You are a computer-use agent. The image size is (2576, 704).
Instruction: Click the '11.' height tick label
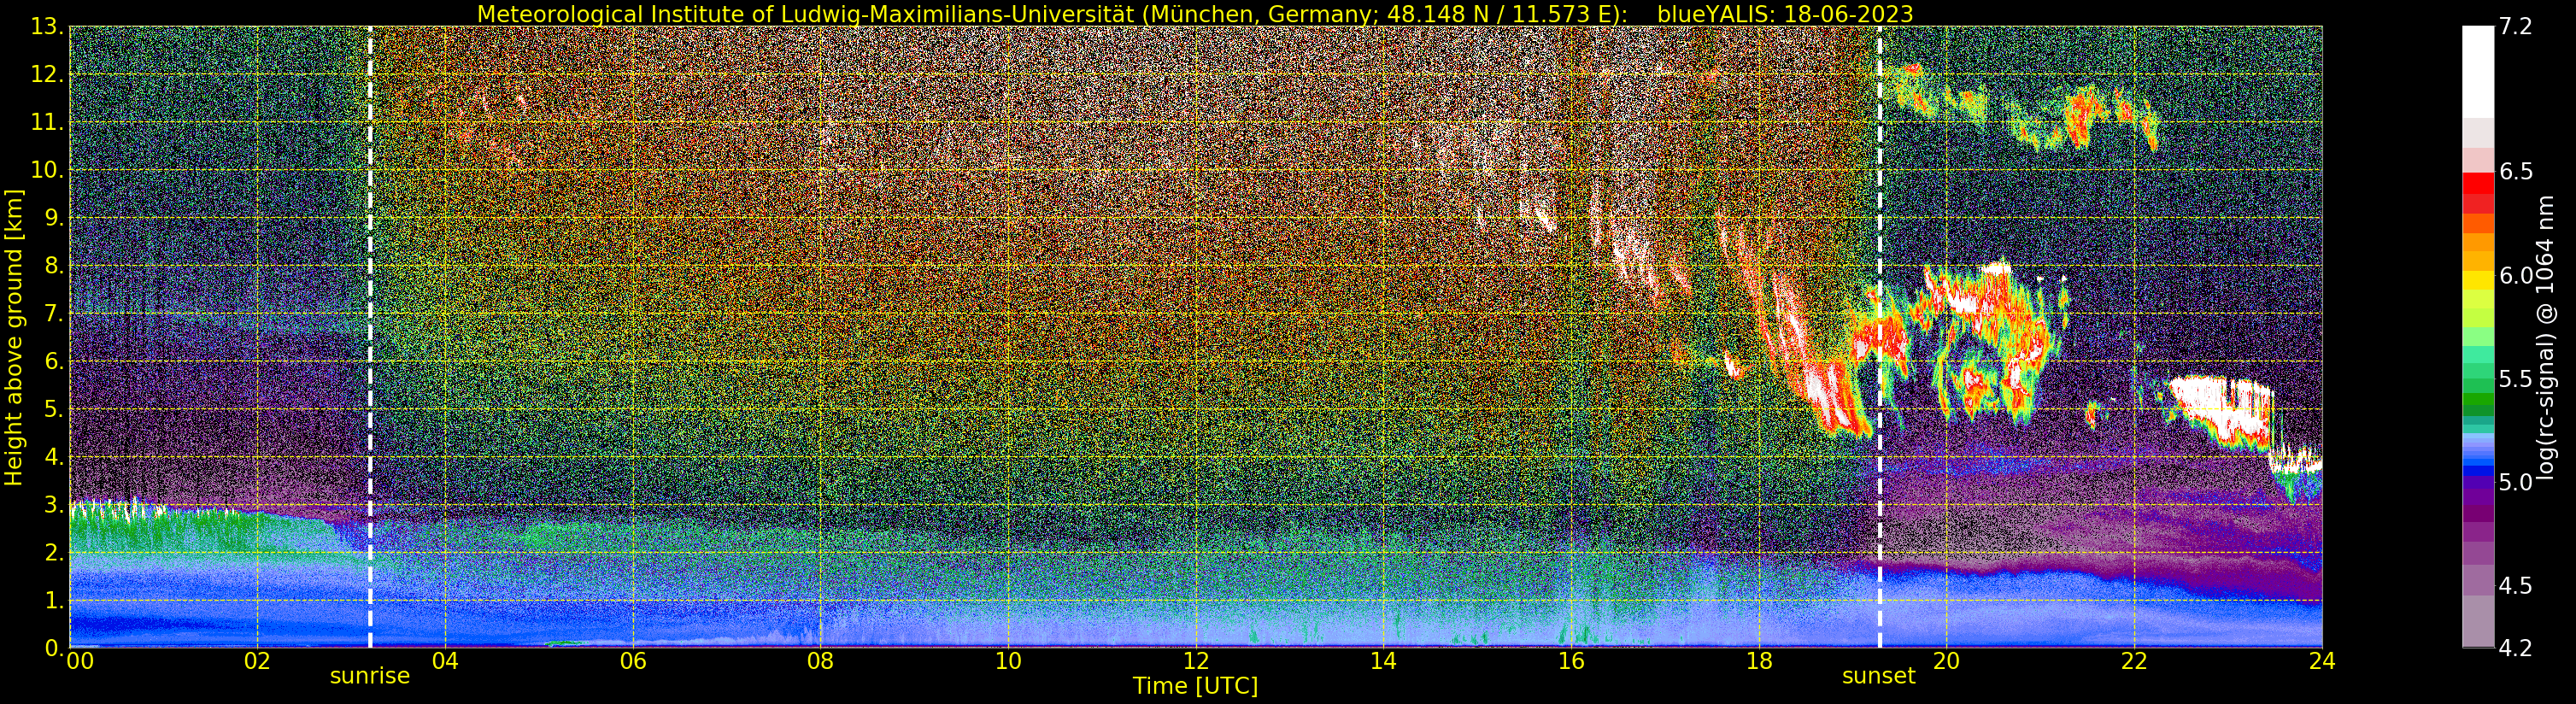[x=47, y=123]
